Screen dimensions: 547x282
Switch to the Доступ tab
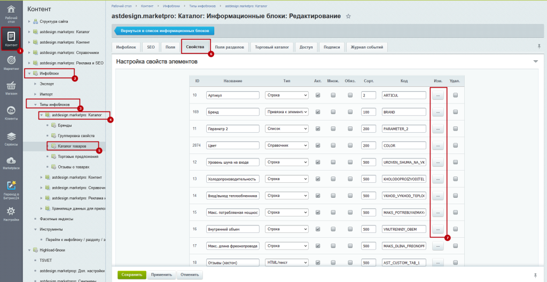pos(306,47)
